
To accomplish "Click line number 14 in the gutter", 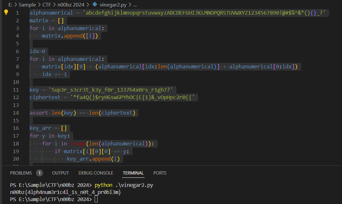I will pyautogui.click(x=16, y=113).
